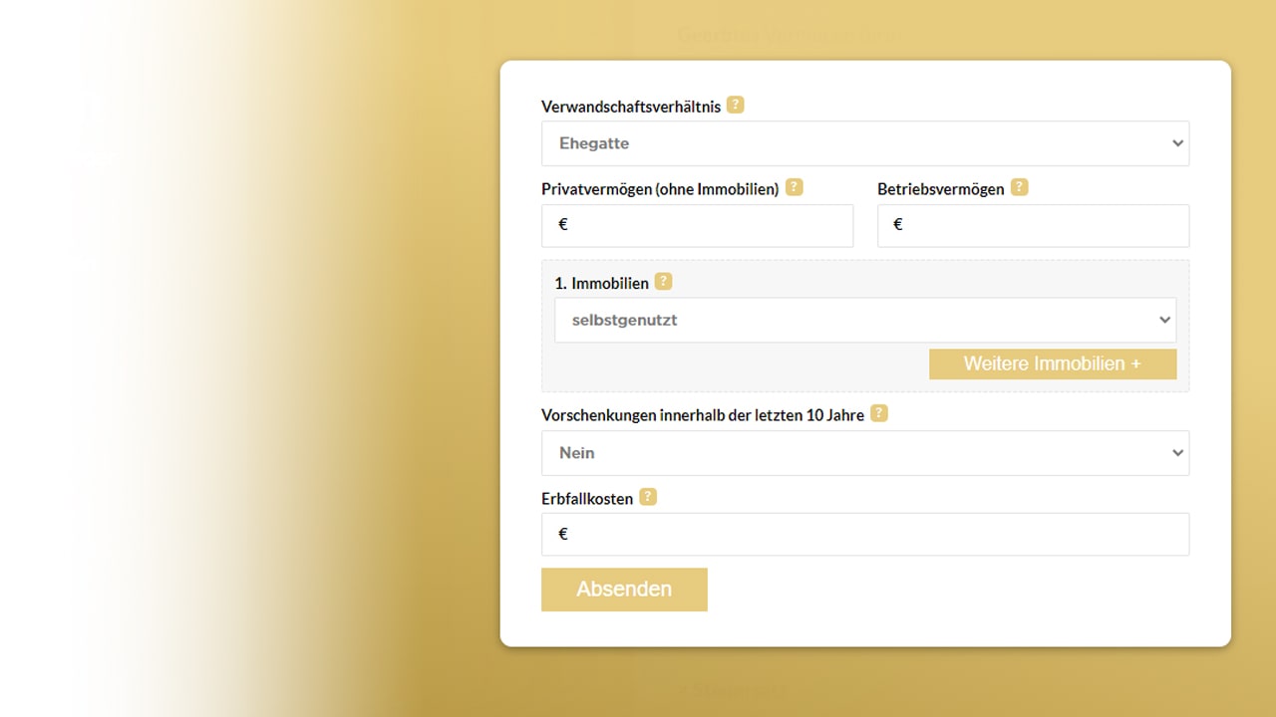Click the Verwandschaftsverhältnis label text
The height and width of the screenshot is (717, 1276).
click(630, 107)
